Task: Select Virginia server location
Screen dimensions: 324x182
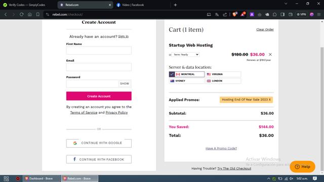Action: (x=223, y=74)
